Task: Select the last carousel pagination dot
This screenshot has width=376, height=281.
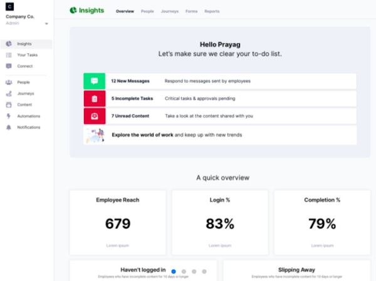Action: [204, 272]
